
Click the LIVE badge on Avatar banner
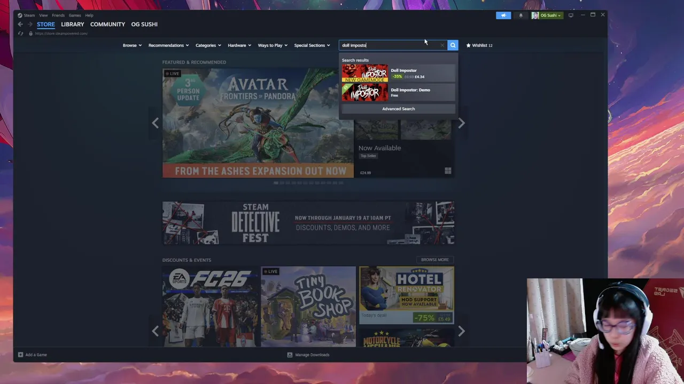tap(173, 74)
